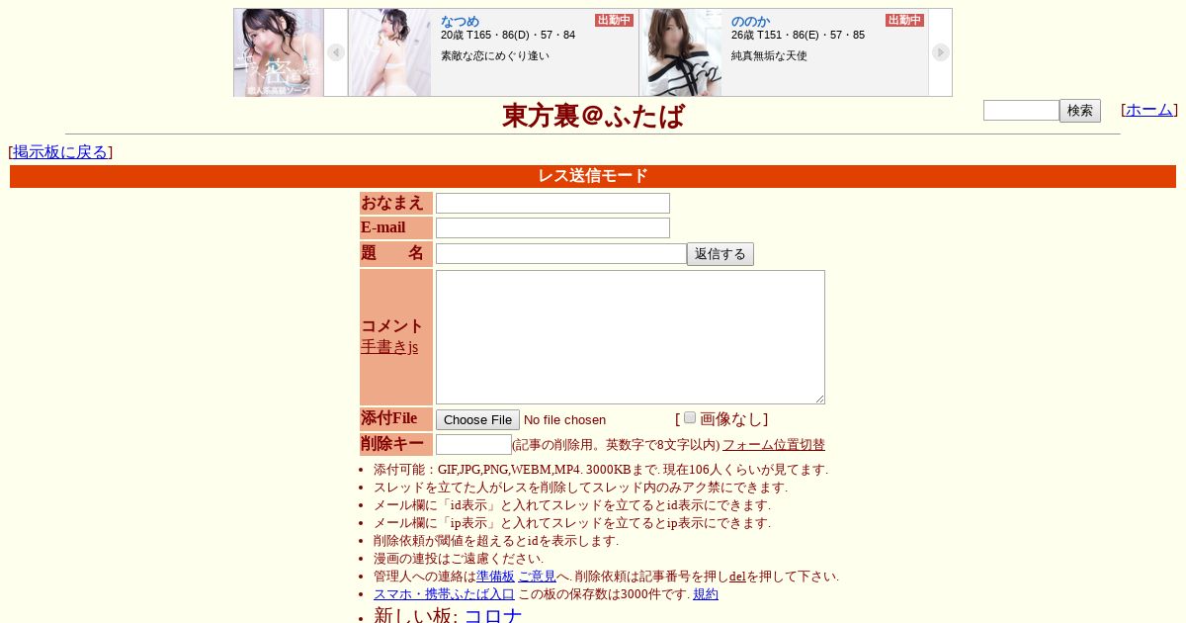The image size is (1186, 623).
Task: Open the leftmost banner ad image
Action: point(279,52)
